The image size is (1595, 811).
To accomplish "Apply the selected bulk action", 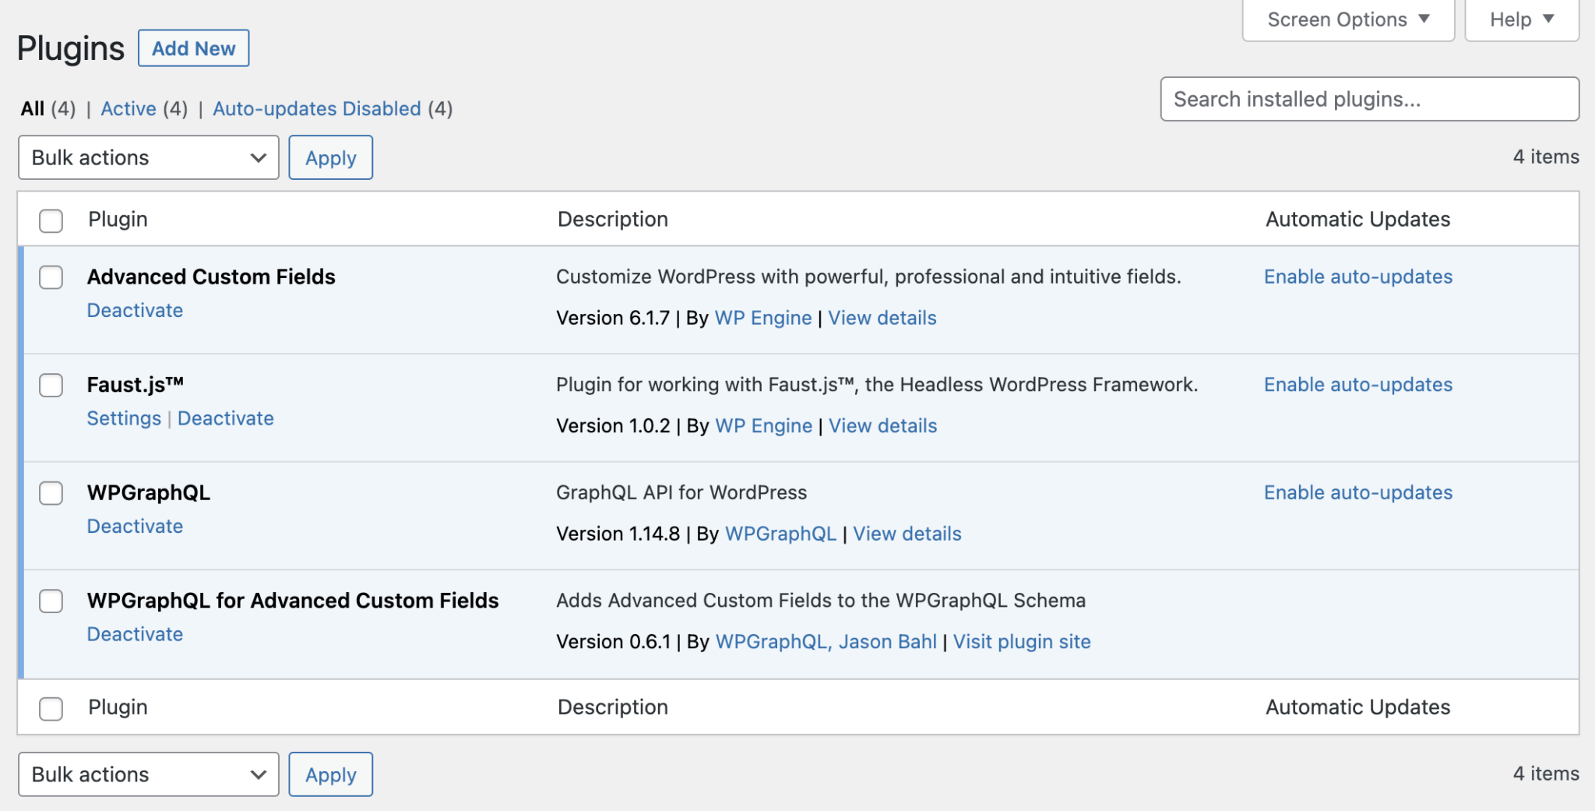I will click(x=330, y=157).
